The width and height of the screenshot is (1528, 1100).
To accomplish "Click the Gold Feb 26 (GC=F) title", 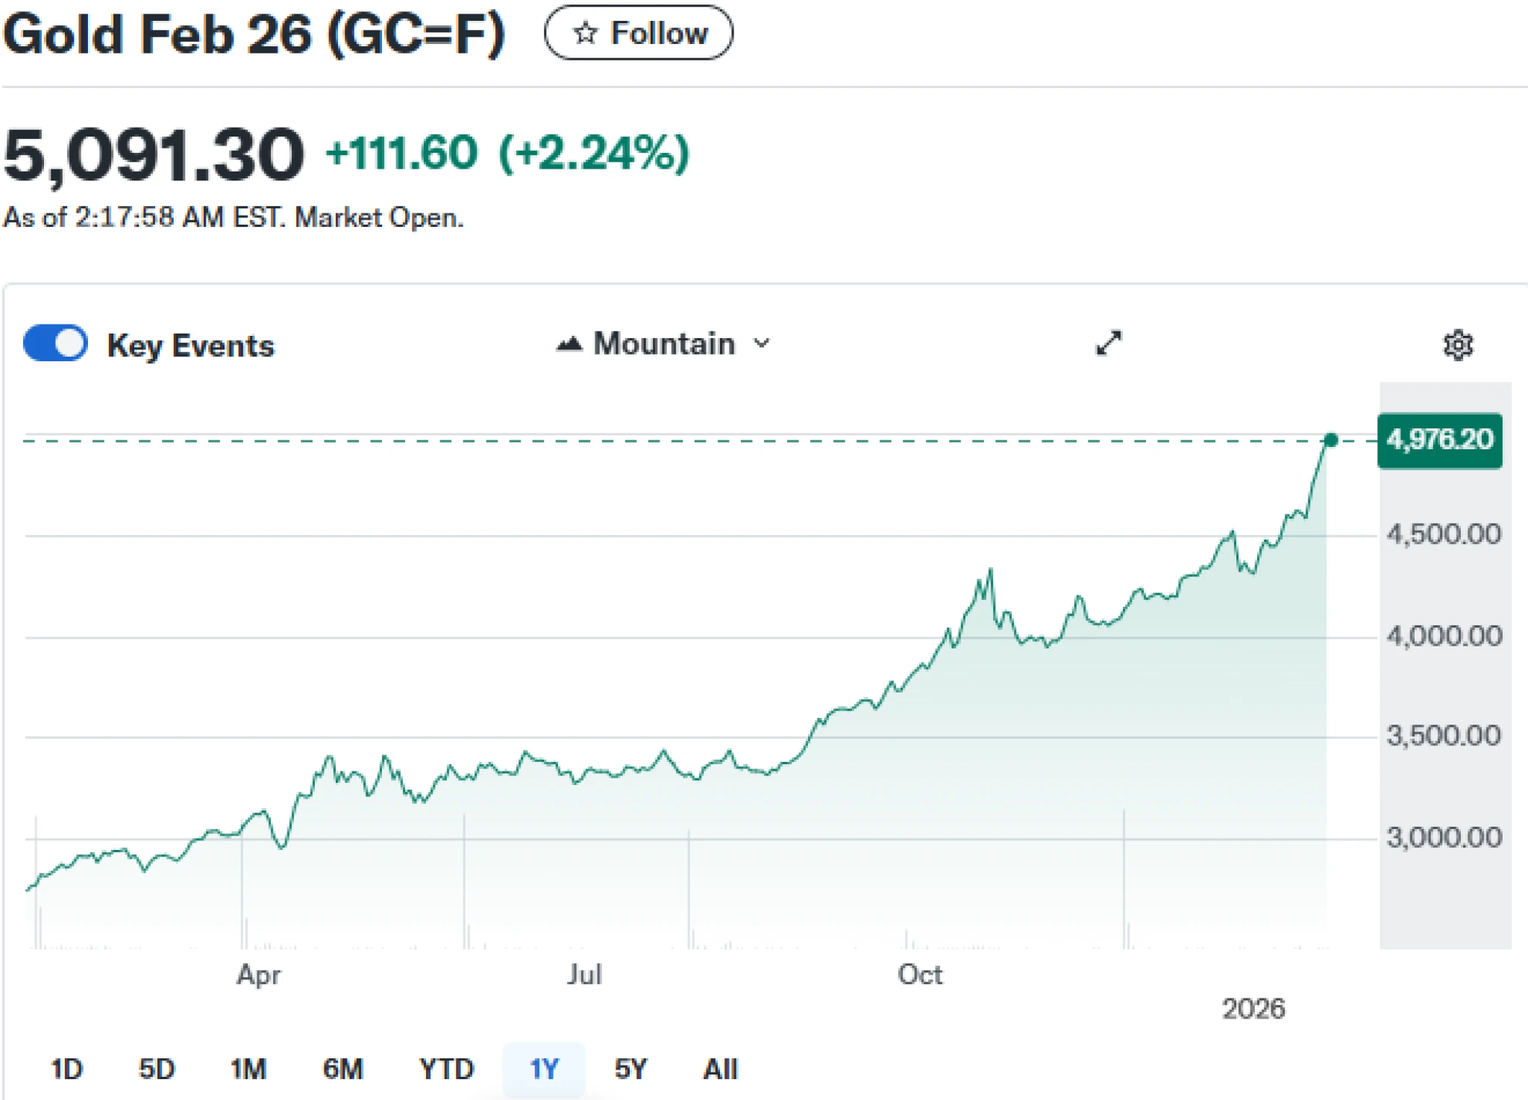I will coord(254,35).
